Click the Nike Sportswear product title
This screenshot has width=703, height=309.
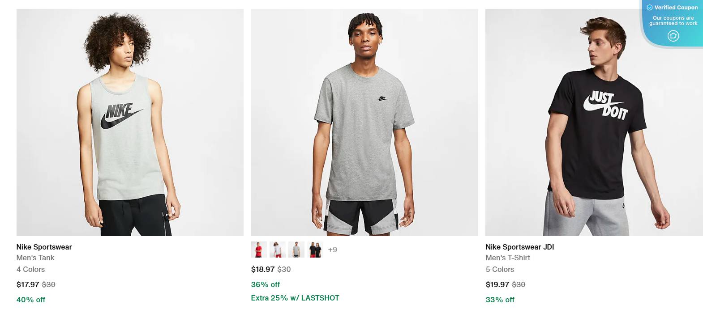(x=45, y=246)
